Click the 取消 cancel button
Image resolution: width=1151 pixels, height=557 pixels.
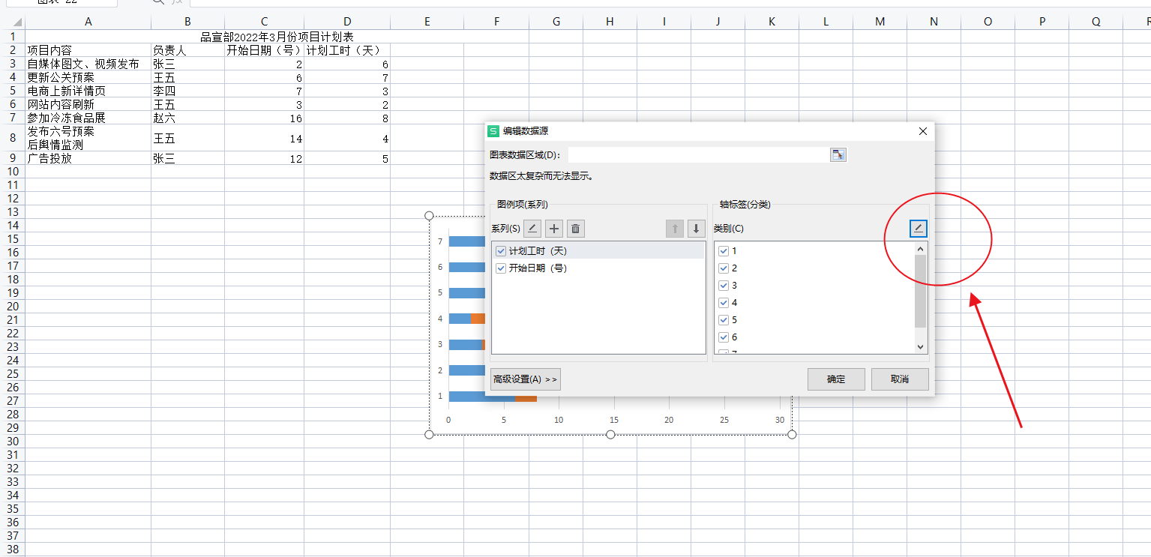(x=899, y=379)
